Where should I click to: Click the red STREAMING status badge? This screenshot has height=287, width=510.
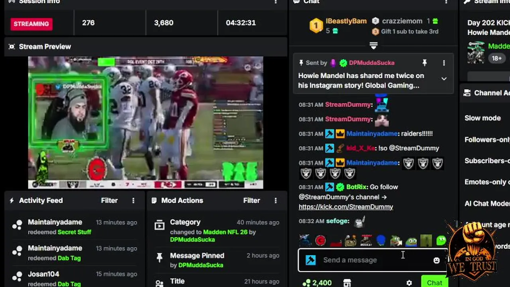pyautogui.click(x=31, y=24)
